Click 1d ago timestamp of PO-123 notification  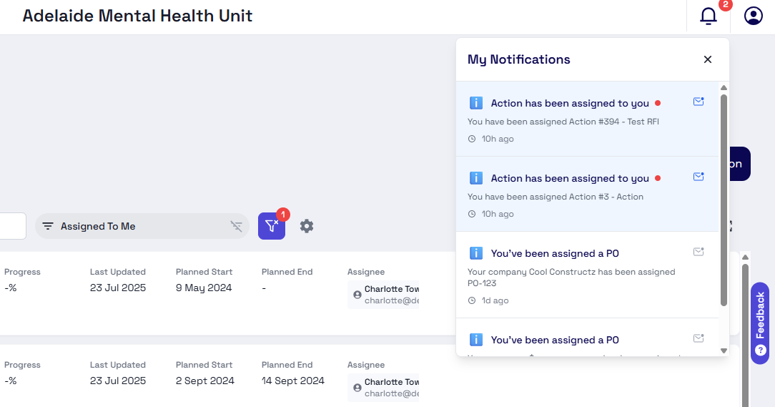pyautogui.click(x=495, y=300)
